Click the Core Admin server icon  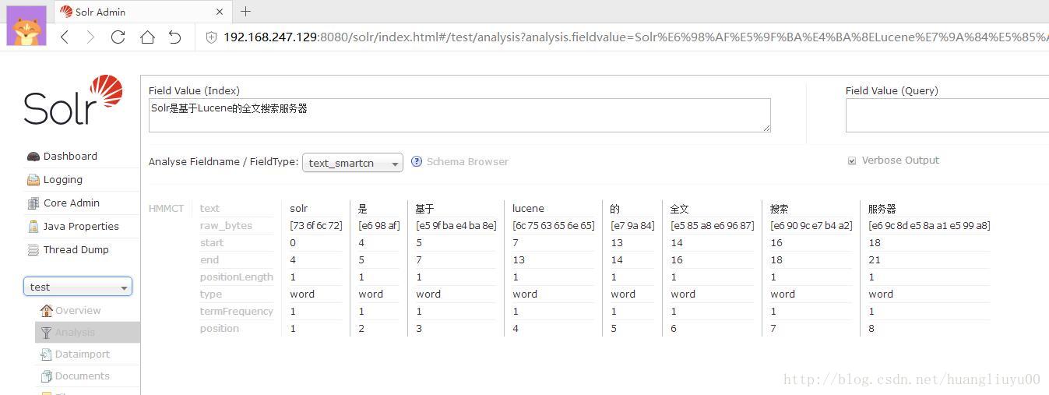click(33, 203)
